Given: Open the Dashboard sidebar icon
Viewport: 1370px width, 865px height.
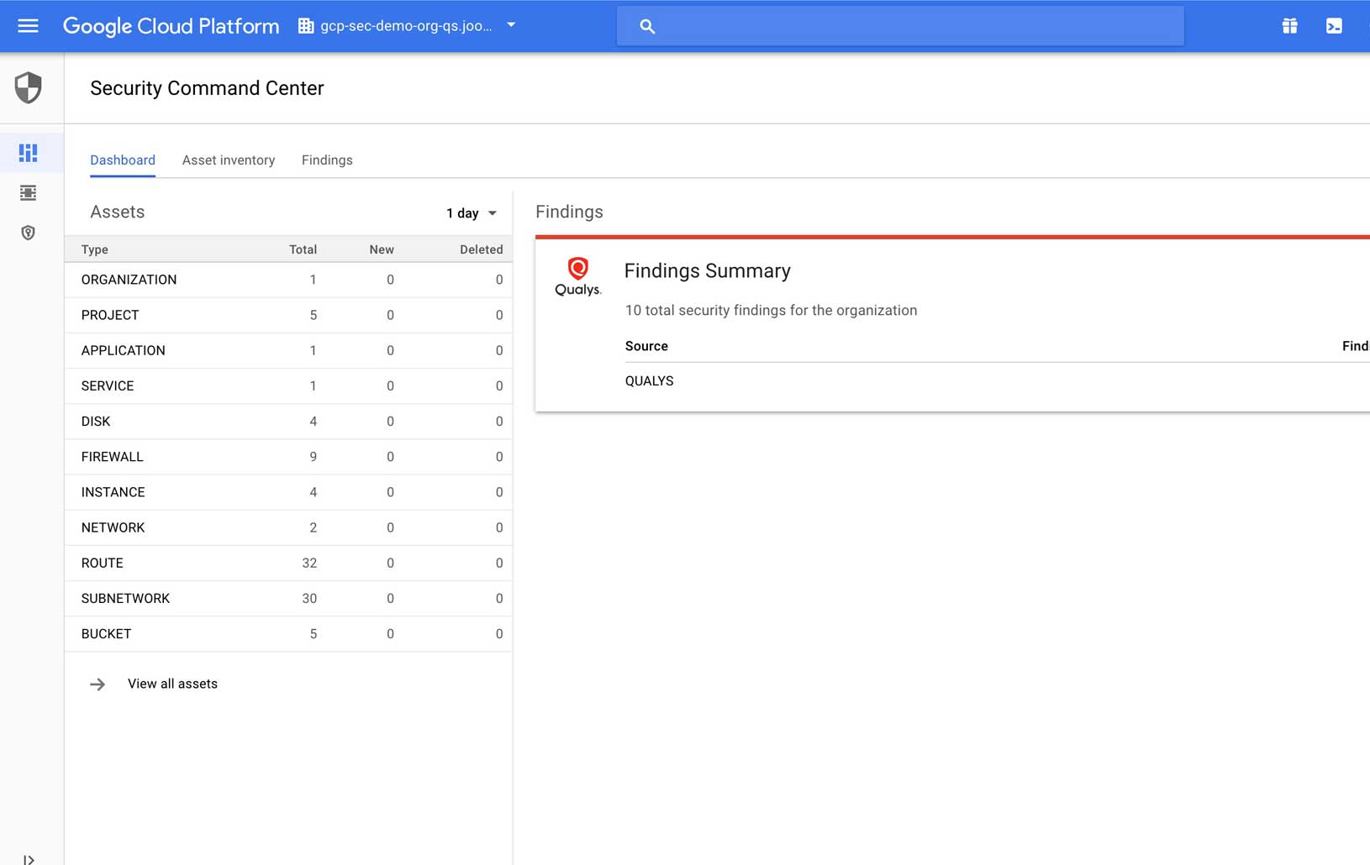Looking at the screenshot, I should [x=29, y=152].
